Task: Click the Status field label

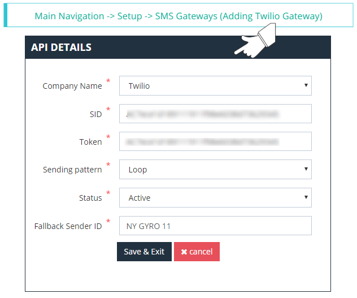Action: pos(90,198)
